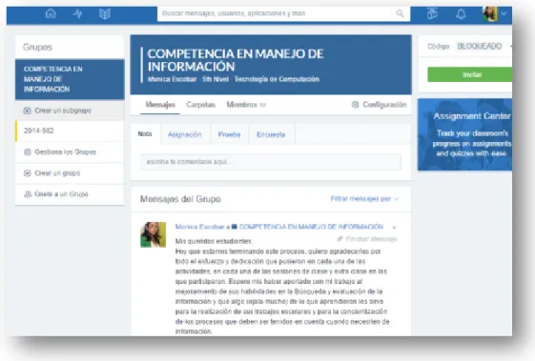
Task: Focus the top search messages field
Action: click(x=283, y=13)
